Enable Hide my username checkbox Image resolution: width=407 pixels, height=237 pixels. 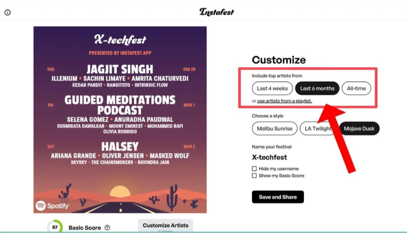(254, 169)
